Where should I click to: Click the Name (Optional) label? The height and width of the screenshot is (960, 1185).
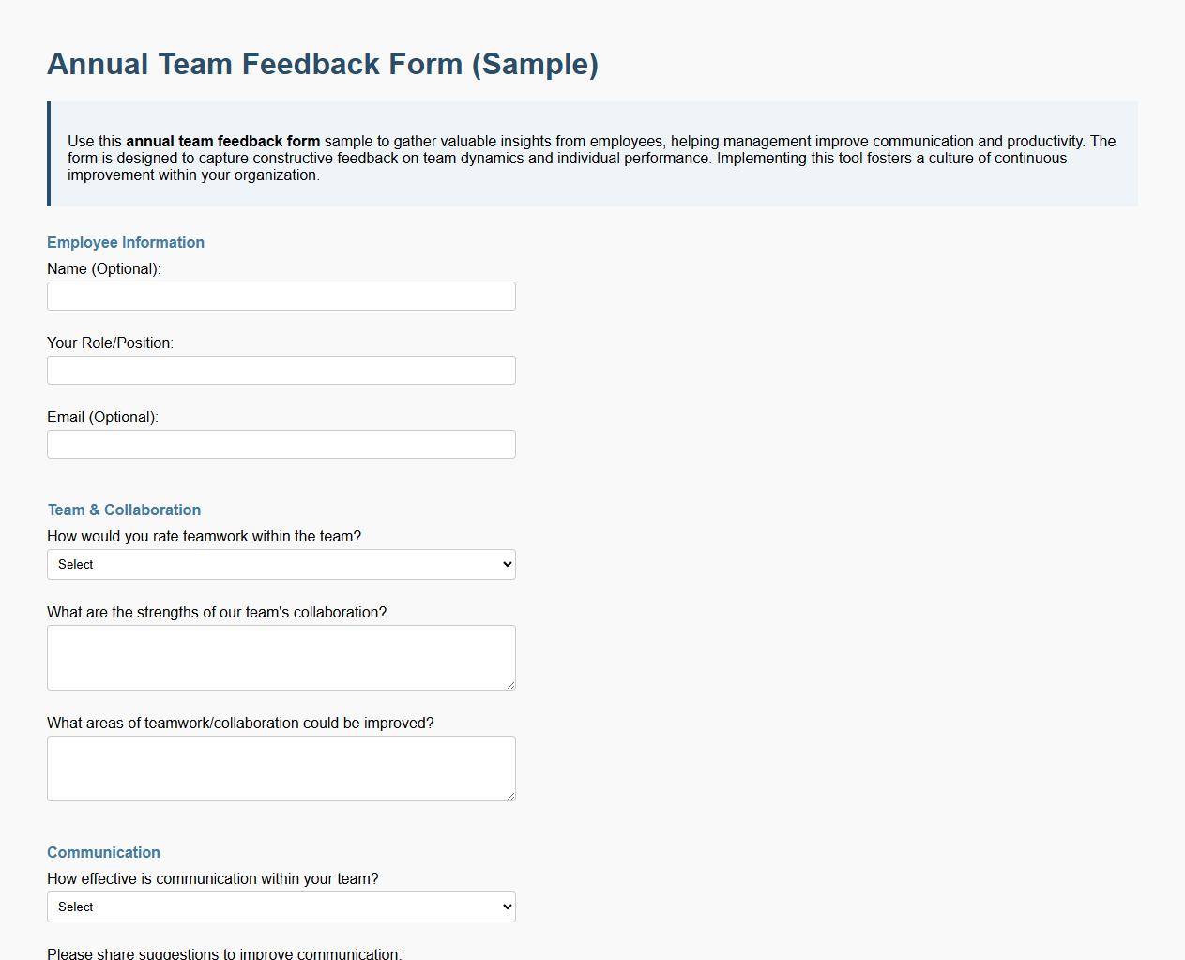pyautogui.click(x=103, y=268)
